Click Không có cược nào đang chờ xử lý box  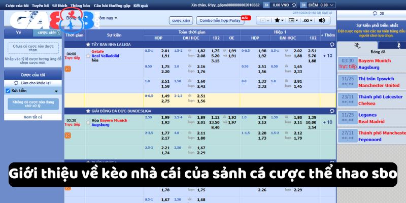pyautogui.click(x=33, y=104)
